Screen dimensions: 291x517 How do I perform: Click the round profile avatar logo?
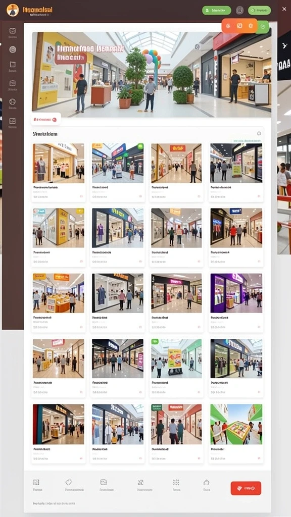tap(13, 10)
